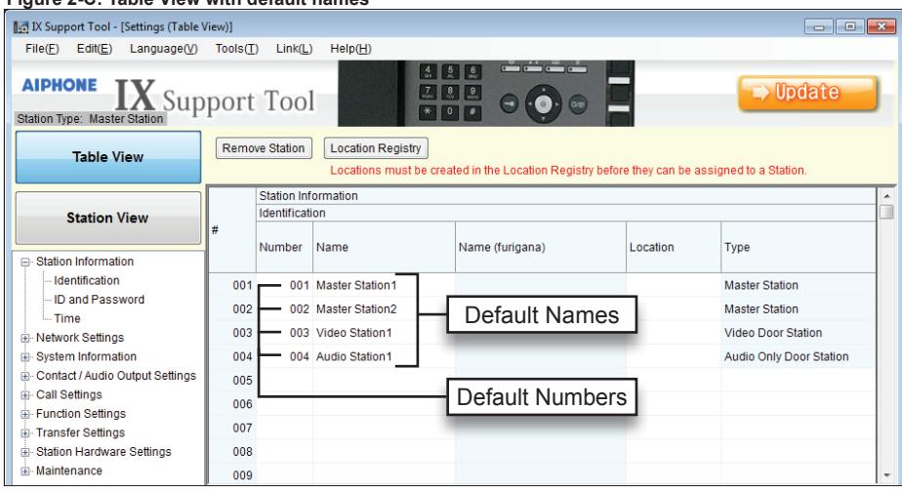
Task: Switch to Station View
Action: tap(108, 218)
